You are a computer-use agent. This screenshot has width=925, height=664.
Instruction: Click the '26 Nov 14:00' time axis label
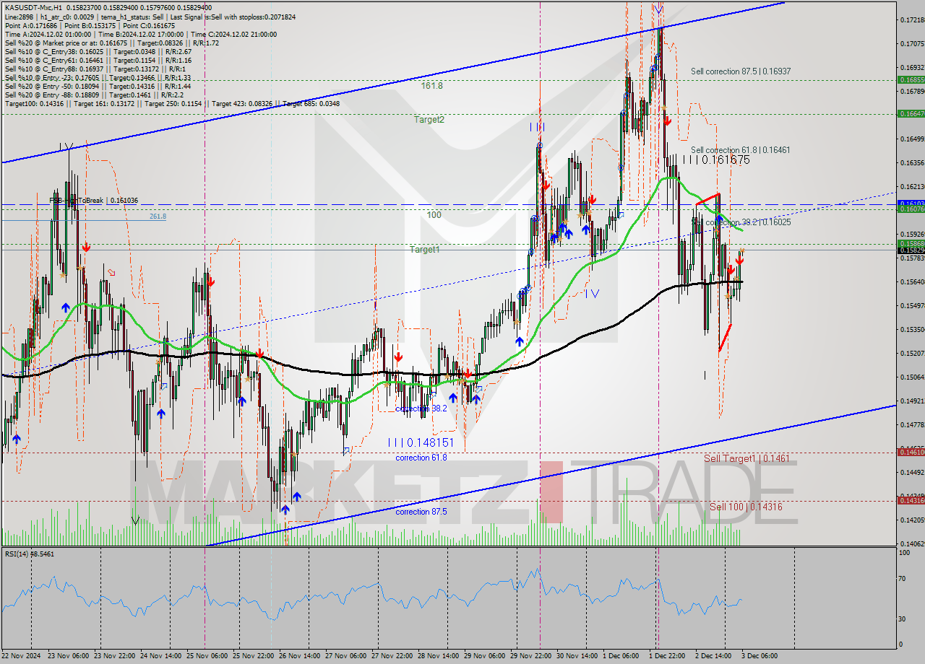(x=301, y=656)
